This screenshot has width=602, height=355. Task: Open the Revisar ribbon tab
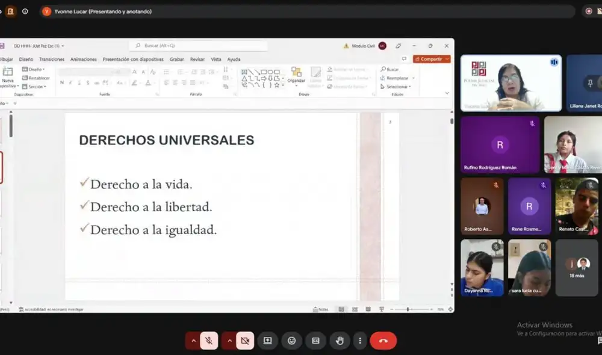pyautogui.click(x=197, y=60)
